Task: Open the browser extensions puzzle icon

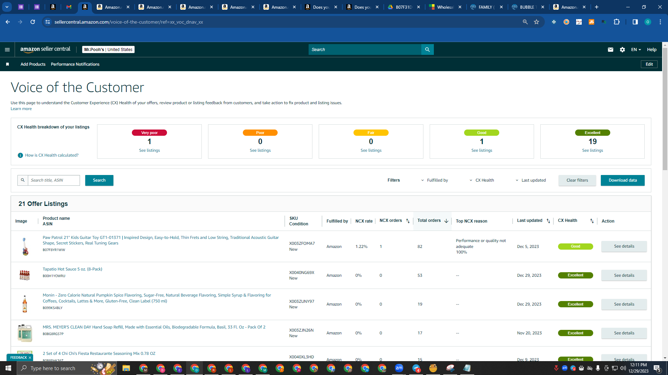Action: 617,22
